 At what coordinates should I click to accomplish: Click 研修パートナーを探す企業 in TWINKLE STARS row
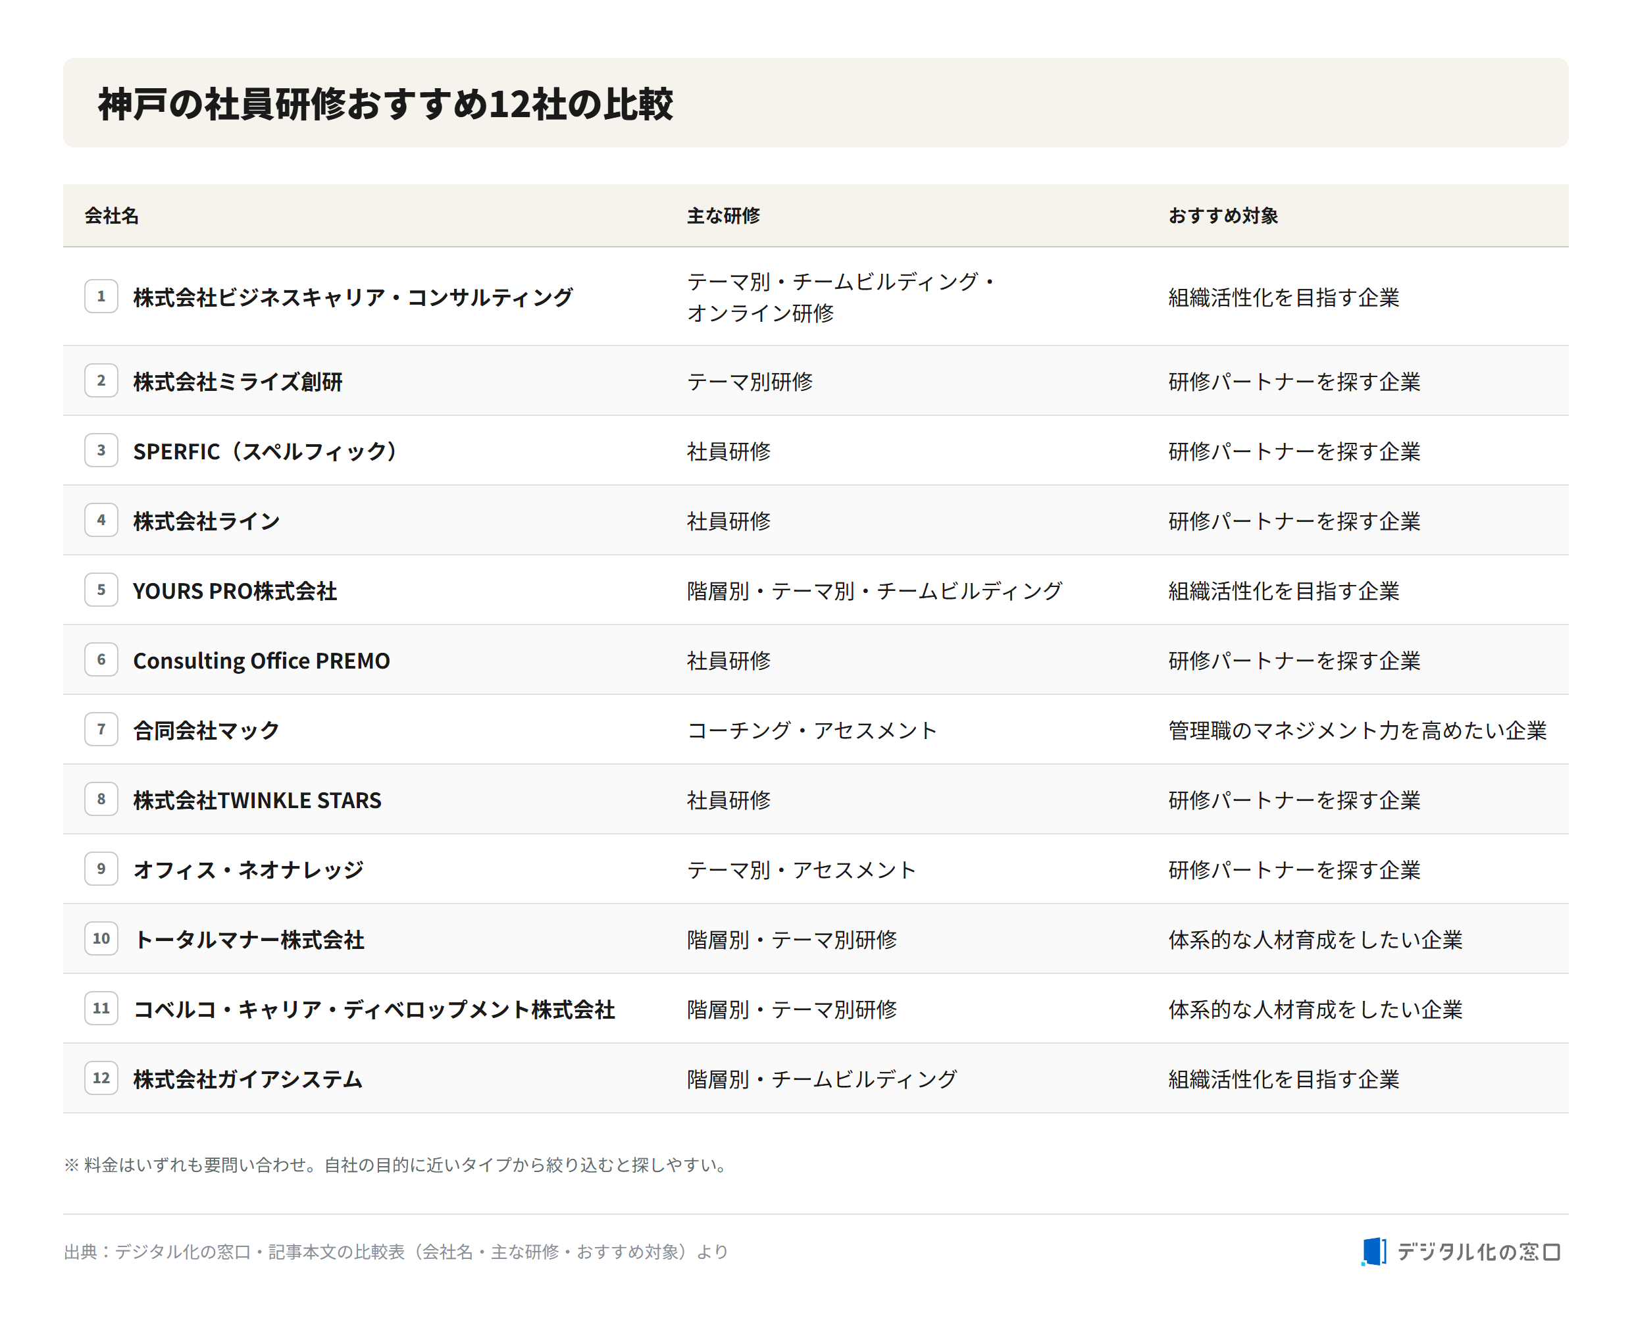click(1294, 800)
